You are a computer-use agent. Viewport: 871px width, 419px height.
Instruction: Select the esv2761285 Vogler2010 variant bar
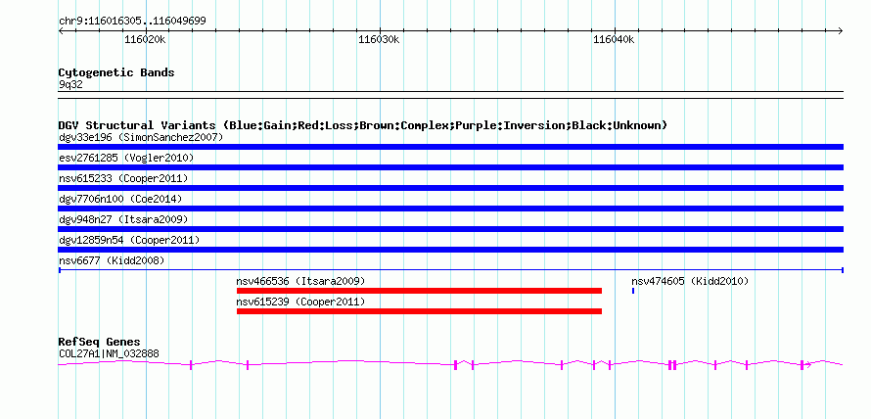point(450,167)
